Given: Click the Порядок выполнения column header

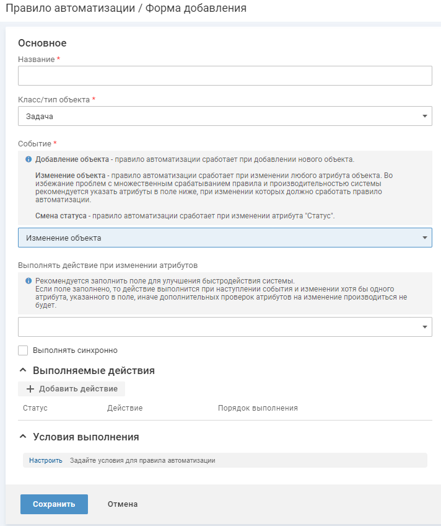Looking at the screenshot, I should (258, 408).
